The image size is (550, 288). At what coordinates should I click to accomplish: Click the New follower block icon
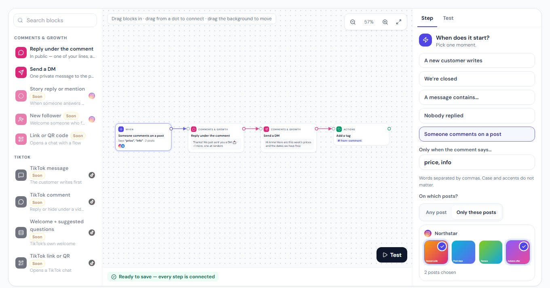(x=21, y=119)
